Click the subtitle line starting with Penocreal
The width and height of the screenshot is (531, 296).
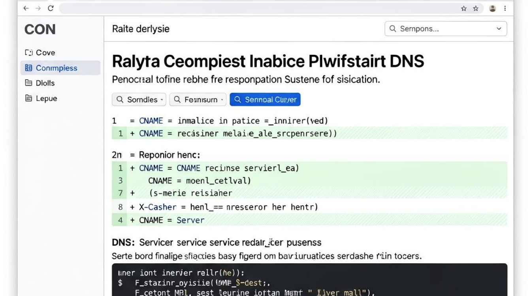(246, 79)
